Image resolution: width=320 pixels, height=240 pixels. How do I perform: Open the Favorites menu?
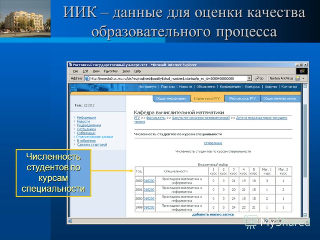(111, 71)
